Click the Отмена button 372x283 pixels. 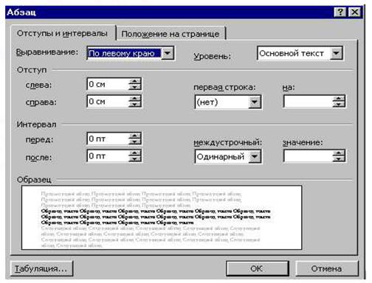click(x=326, y=268)
